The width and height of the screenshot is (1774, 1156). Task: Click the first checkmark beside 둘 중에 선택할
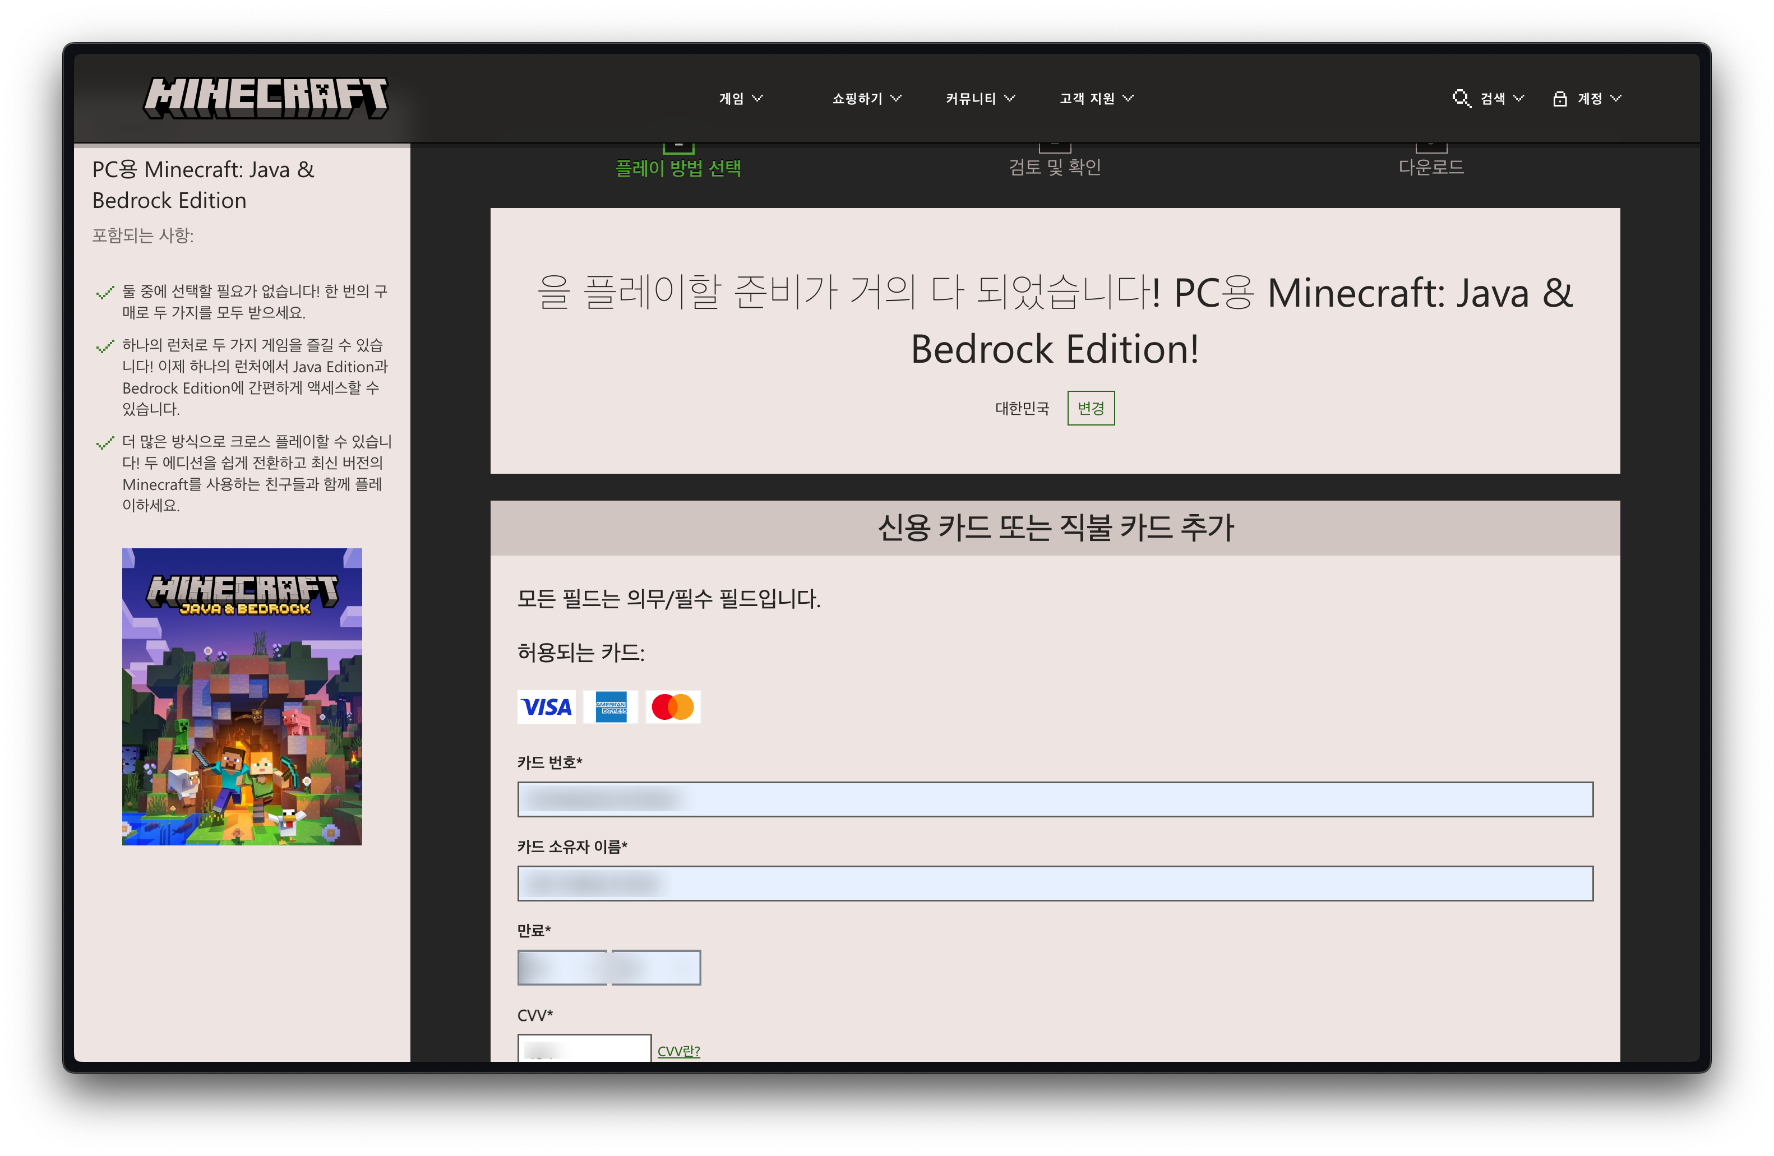(105, 292)
